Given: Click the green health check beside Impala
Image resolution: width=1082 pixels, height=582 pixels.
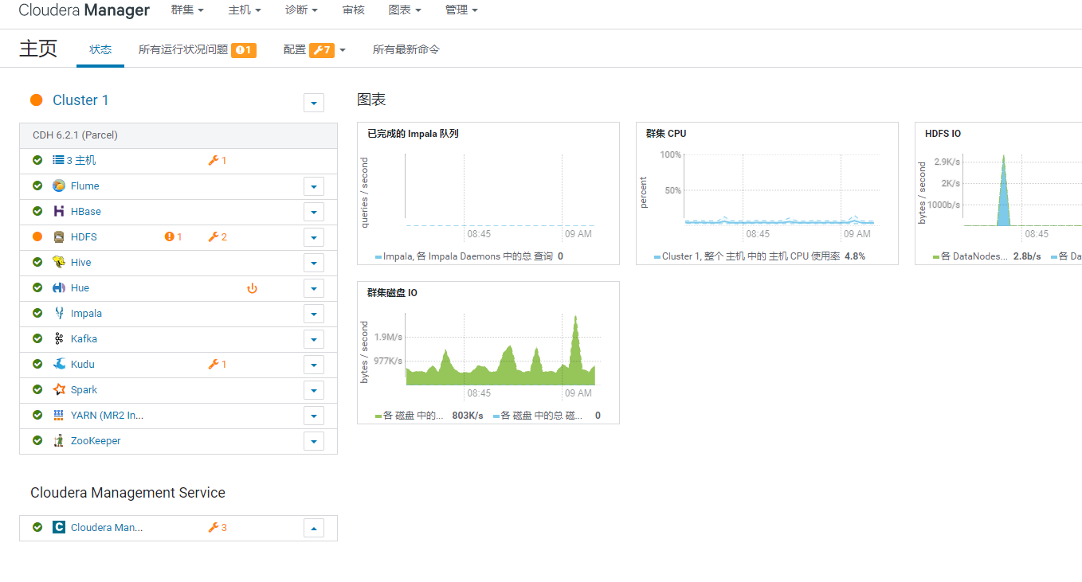Looking at the screenshot, I should click(37, 314).
